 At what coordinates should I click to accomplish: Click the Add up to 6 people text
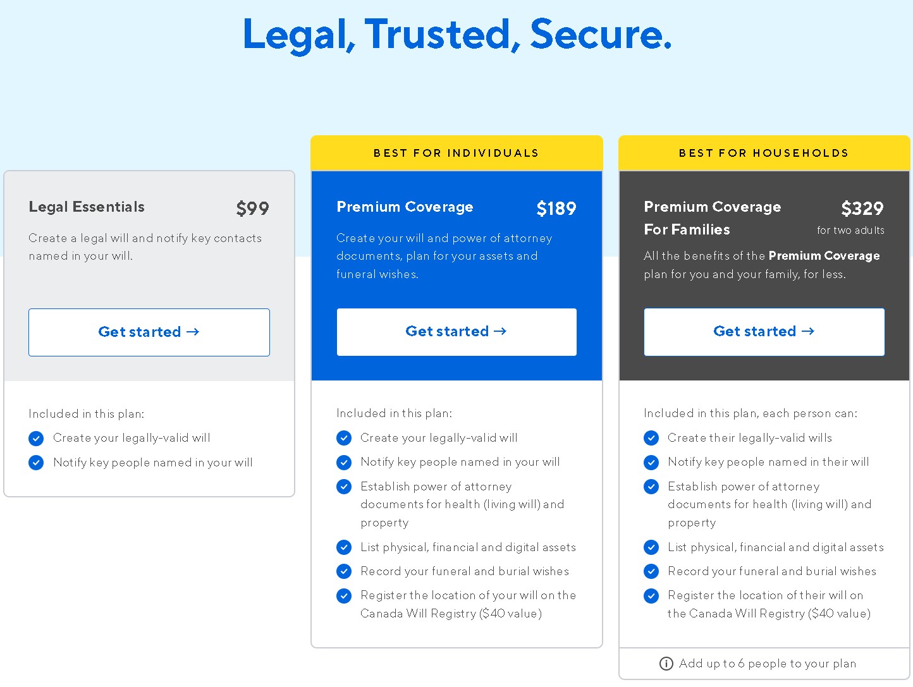pos(768,664)
